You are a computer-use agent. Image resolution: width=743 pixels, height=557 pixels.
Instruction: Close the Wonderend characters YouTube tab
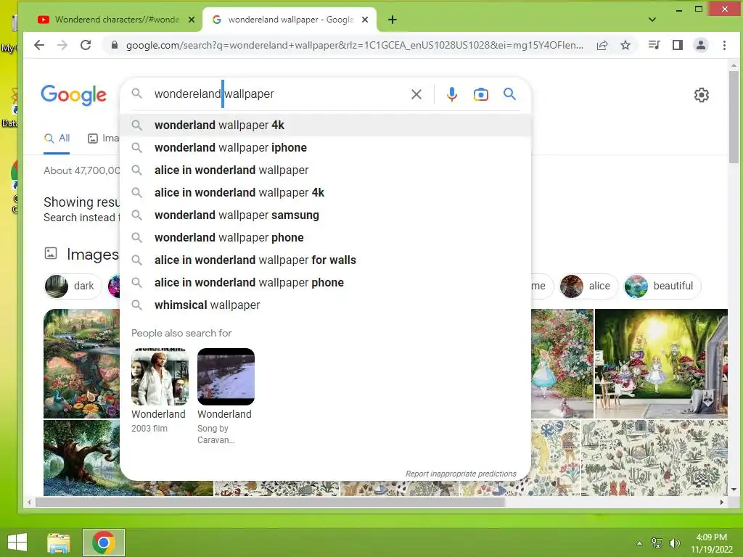pos(192,20)
